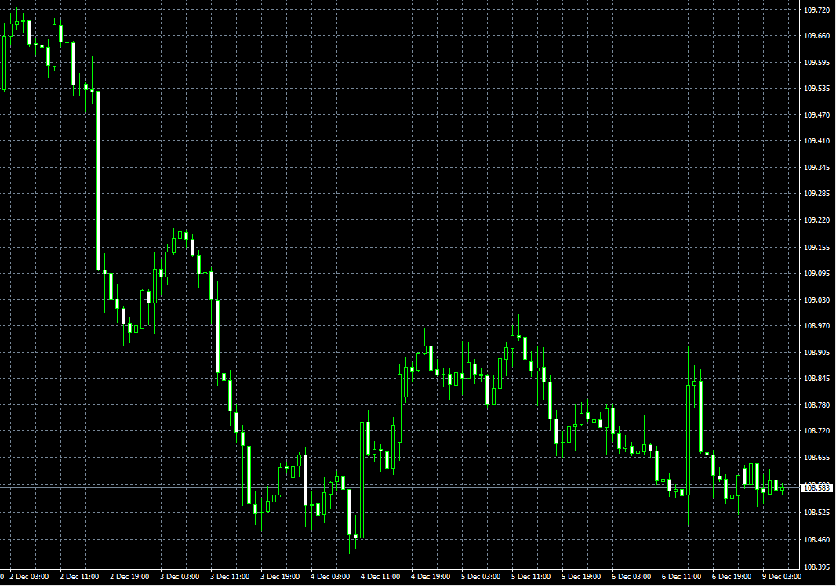The width and height of the screenshot is (836, 587).
Task: Click the 108.780 price scale label
Action: 817,405
